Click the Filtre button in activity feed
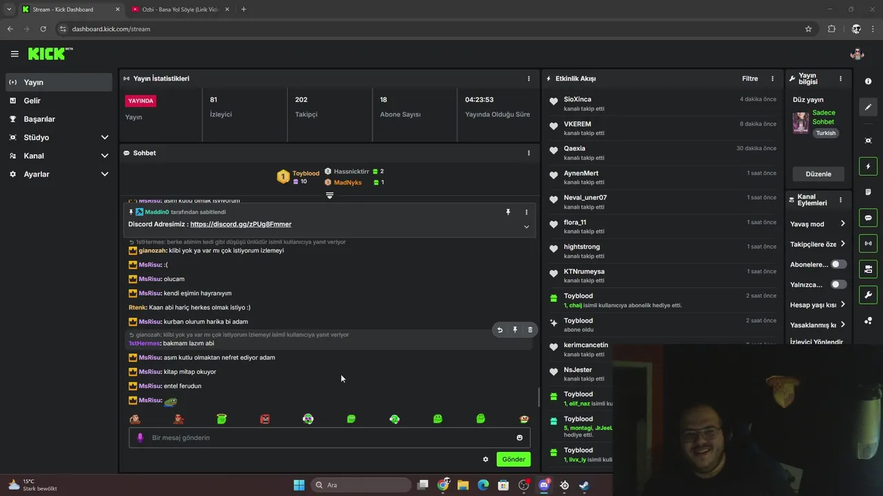883x496 pixels. (750, 79)
